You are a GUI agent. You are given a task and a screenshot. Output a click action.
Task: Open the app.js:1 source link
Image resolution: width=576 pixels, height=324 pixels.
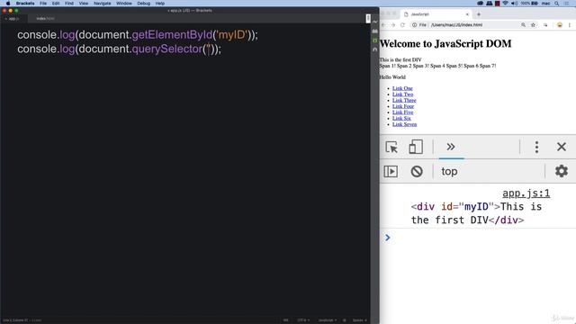pyautogui.click(x=526, y=193)
